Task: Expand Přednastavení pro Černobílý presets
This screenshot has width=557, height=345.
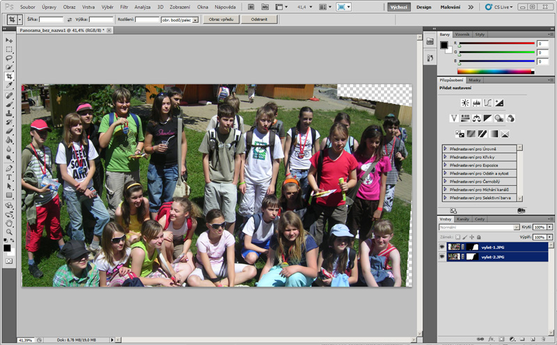Action: pyautogui.click(x=445, y=182)
